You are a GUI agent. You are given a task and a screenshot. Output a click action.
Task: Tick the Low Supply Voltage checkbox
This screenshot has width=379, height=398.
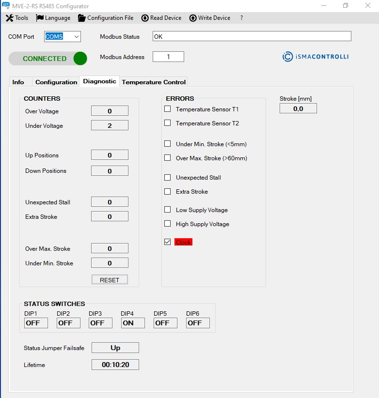click(168, 210)
